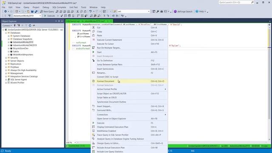Click the blue Help question-mark icon
Viewport: 272px width, 153px height.
point(197,11)
